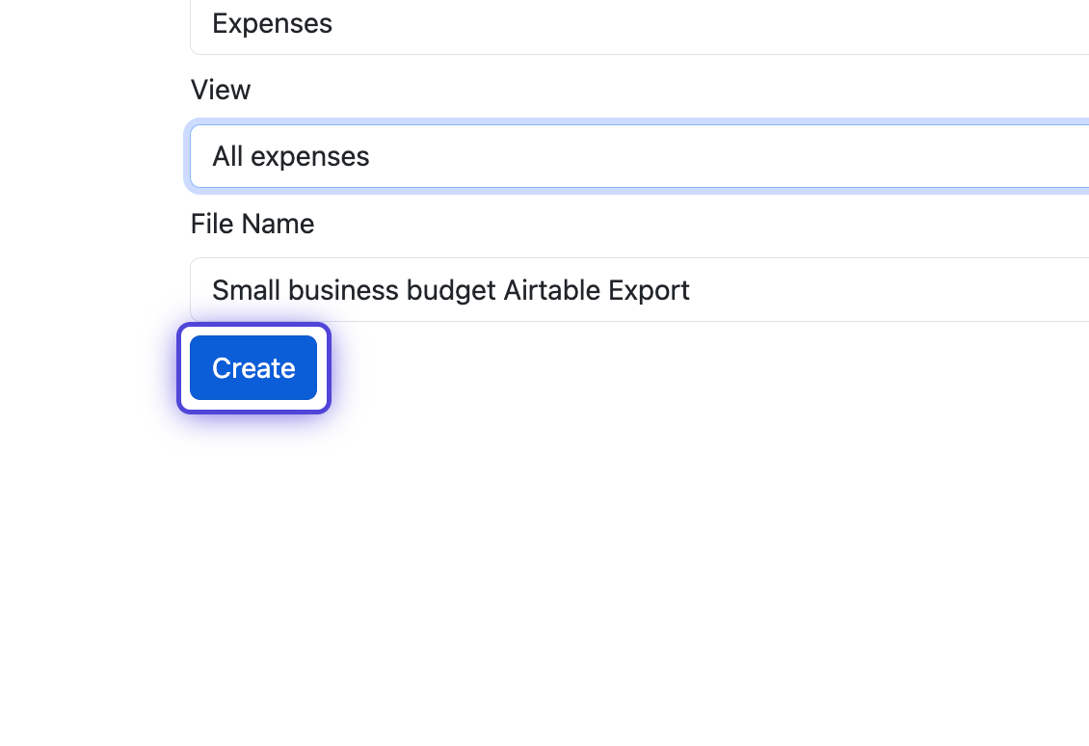
Task: Click the blue Create button
Action: 253,367
